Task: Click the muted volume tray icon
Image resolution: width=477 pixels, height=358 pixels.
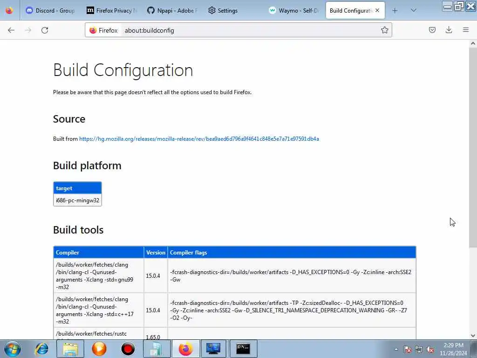Action: (x=430, y=350)
